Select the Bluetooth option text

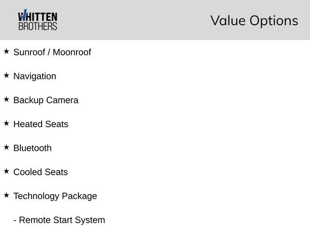pos(32,148)
